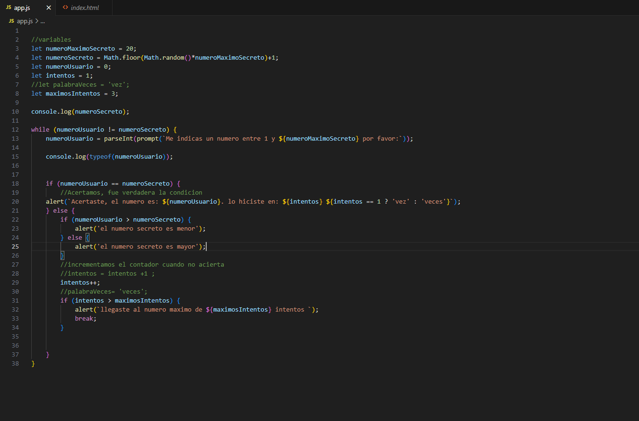639x421 pixels.
Task: Close the app.js tab with its X
Action: coord(49,7)
